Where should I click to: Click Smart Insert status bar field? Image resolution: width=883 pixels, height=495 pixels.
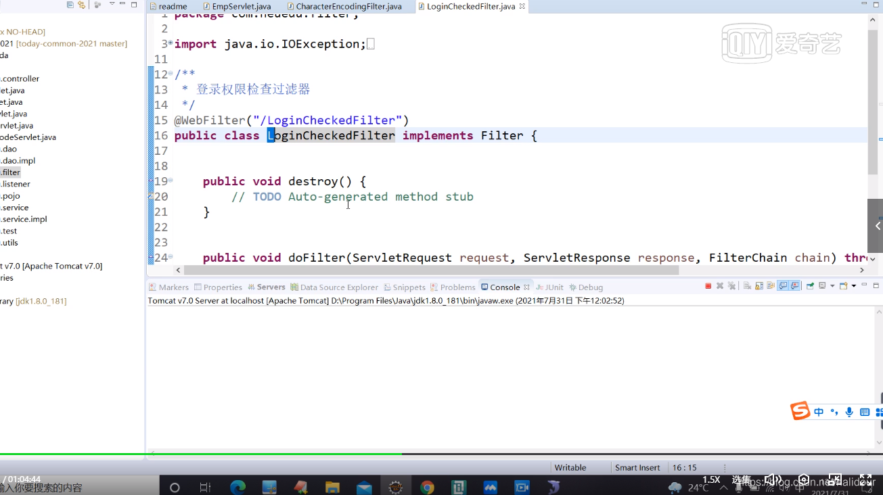(x=637, y=467)
